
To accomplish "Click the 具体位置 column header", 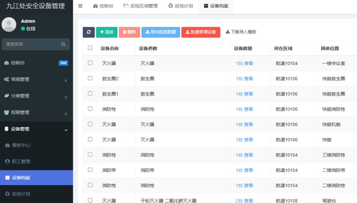I will coord(330,48).
